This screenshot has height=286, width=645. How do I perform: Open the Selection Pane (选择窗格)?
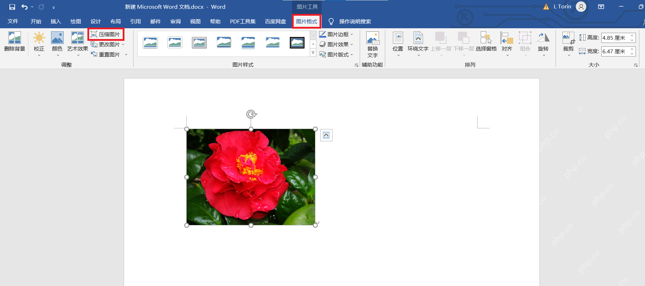coord(486,42)
